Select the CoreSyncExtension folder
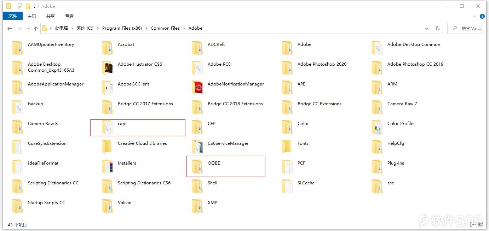489x231 pixels. pos(47,143)
